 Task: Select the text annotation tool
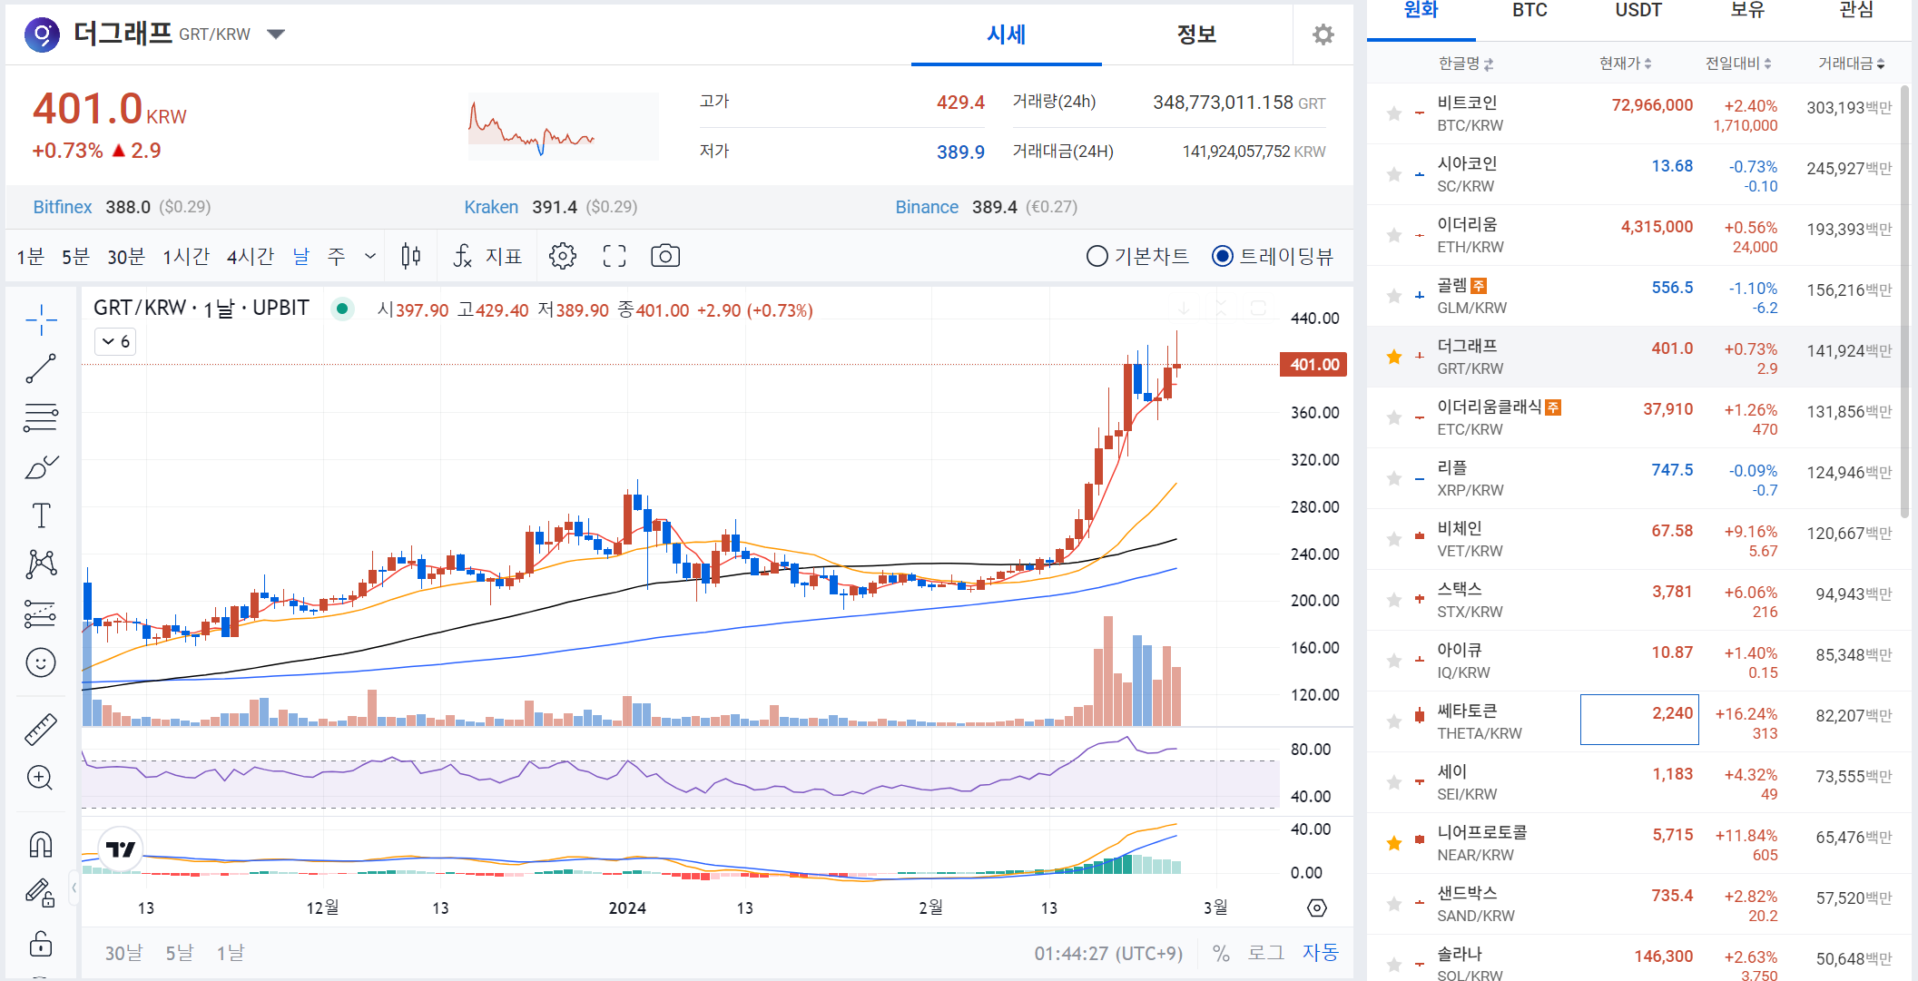coord(41,515)
